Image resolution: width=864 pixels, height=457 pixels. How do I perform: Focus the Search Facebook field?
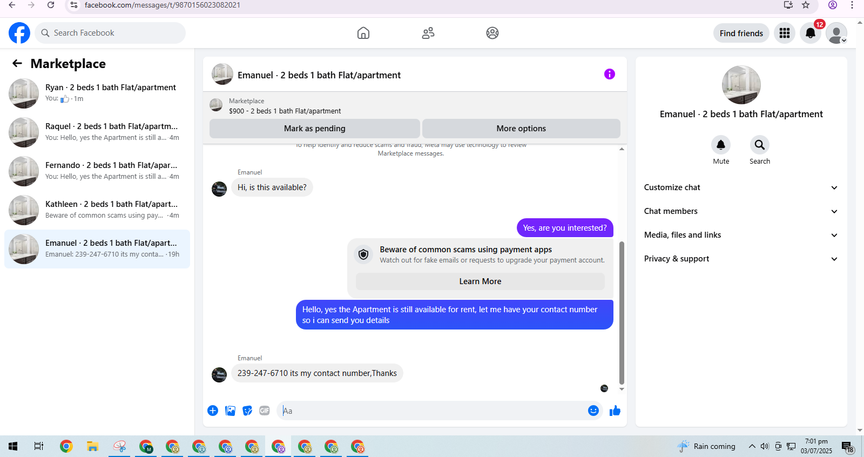coord(110,33)
